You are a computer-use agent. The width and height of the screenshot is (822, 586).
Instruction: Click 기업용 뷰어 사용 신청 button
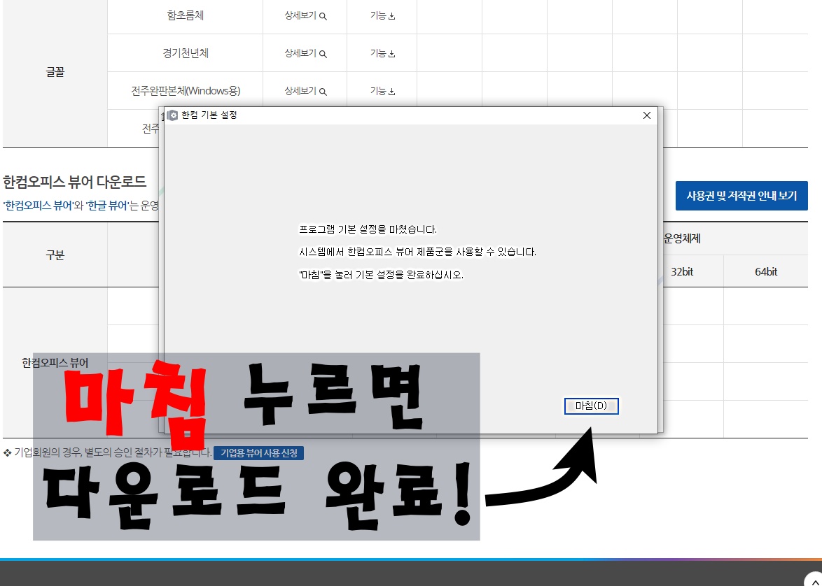coord(258,453)
